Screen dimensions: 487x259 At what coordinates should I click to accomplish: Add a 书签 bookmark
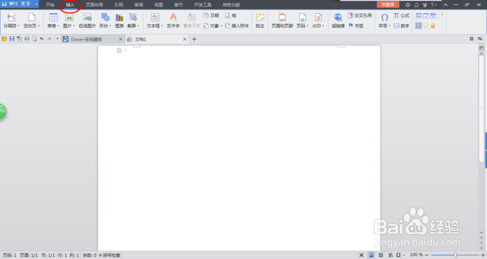pyautogui.click(x=356, y=26)
